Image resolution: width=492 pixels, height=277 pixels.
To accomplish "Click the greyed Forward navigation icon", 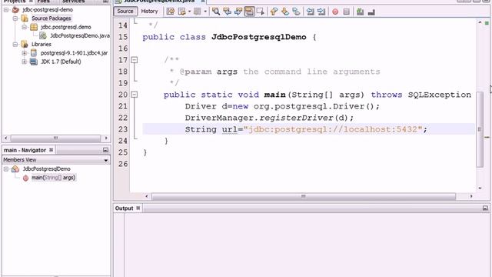I will pos(198,12).
